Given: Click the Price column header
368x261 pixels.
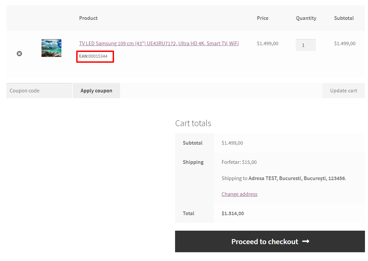Looking at the screenshot, I should [262, 18].
